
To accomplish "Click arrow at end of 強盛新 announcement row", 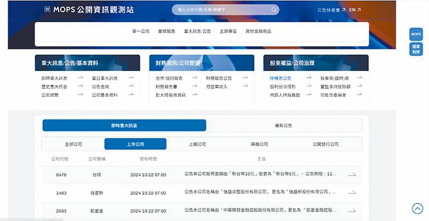I will [x=352, y=192].
